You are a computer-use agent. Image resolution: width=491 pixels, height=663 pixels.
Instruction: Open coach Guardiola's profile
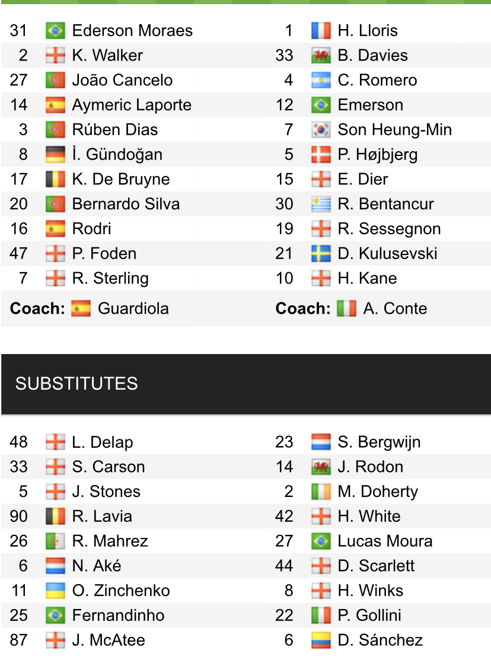133,308
